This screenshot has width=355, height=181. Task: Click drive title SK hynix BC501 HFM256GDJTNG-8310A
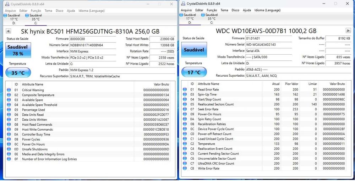90,32
